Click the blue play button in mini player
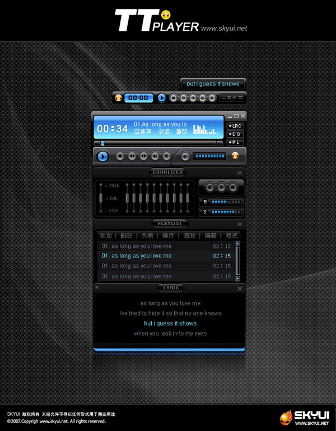The width and height of the screenshot is (336, 431). 162,97
